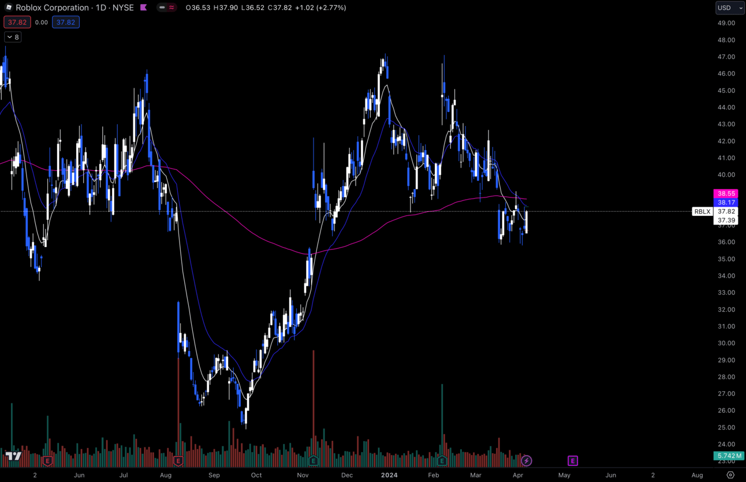Click the blue 38.17 moving average label
This screenshot has height=482, width=746.
point(726,203)
